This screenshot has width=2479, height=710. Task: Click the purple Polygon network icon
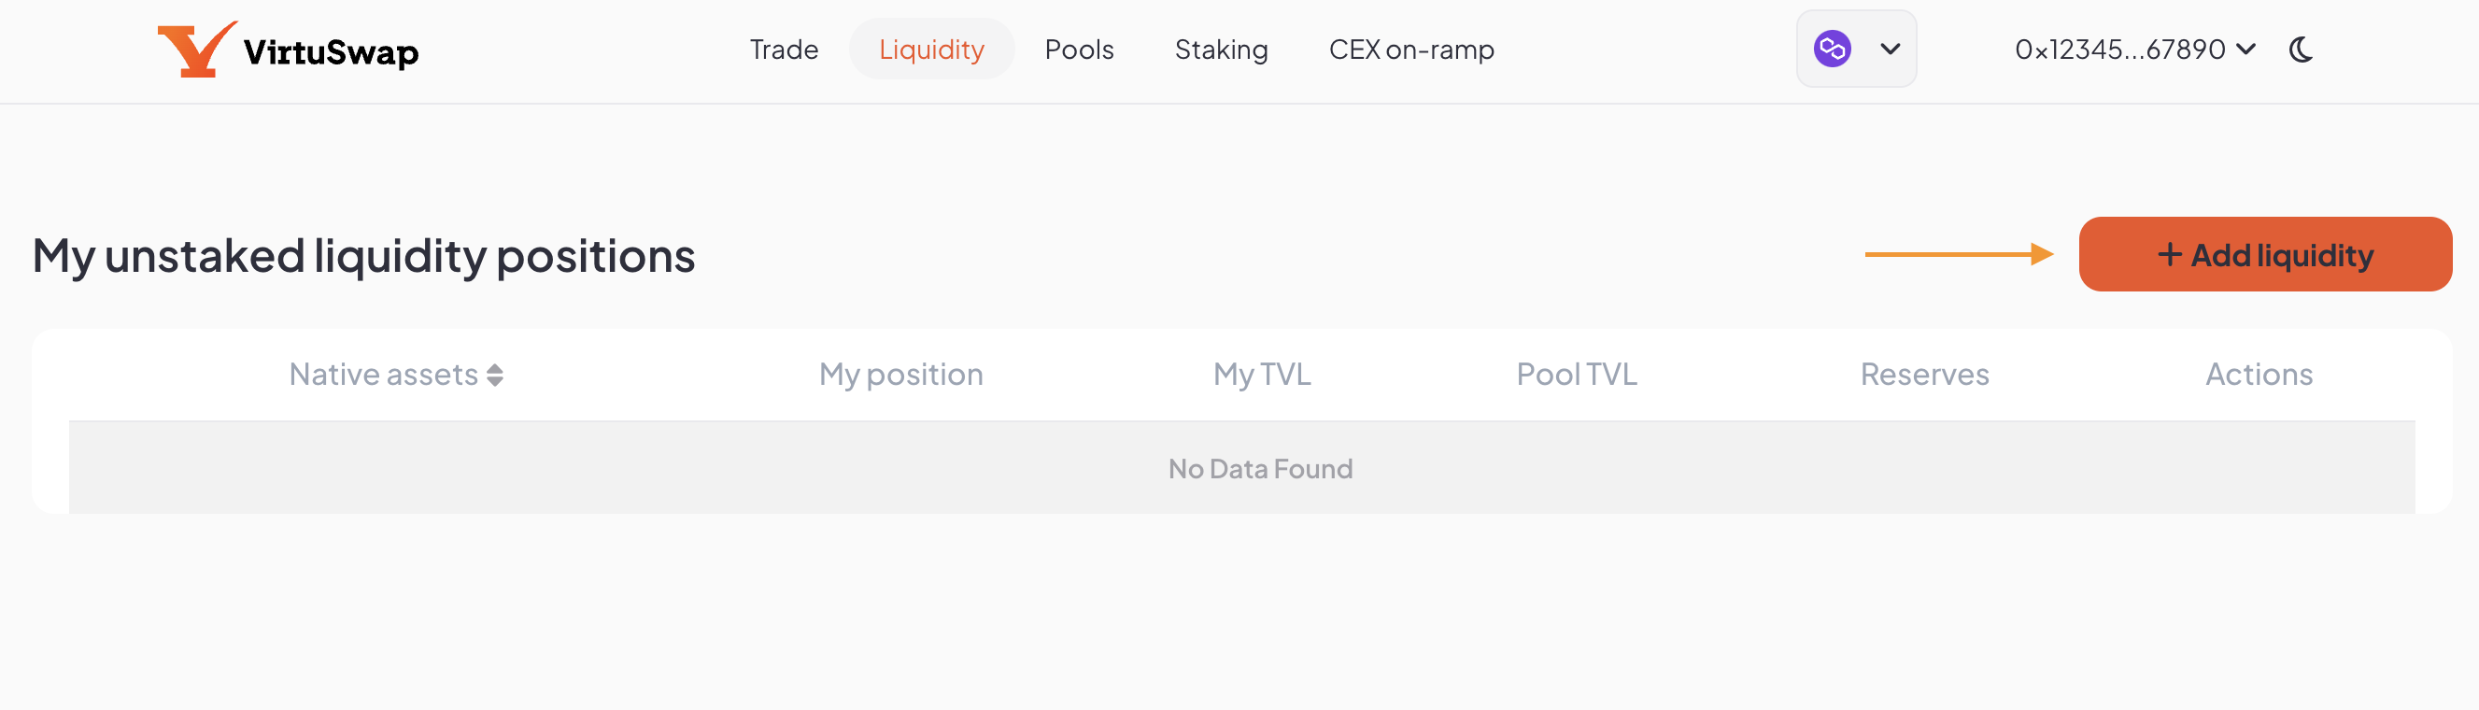tap(1832, 50)
